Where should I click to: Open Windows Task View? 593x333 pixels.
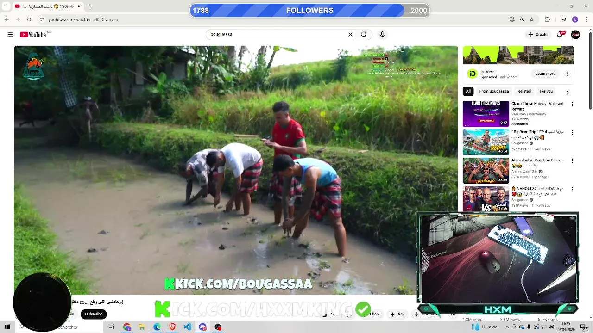[x=111, y=327]
